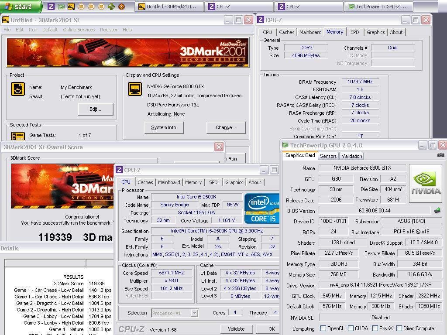Save the BIOS using the chip icon in GPU-Z
Viewport: 447px width, 335px height.
coord(437,211)
